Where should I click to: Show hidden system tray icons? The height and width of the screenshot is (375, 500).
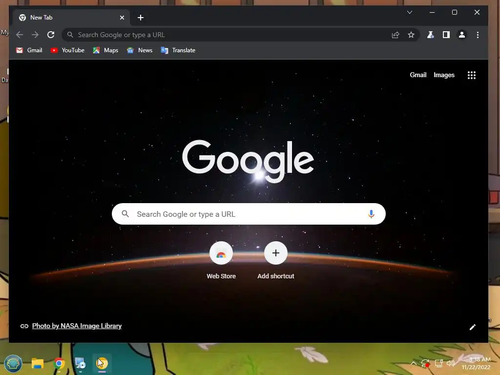(x=413, y=363)
